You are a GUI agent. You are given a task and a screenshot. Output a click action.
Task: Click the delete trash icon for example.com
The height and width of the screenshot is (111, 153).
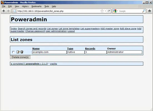(x=22, y=52)
